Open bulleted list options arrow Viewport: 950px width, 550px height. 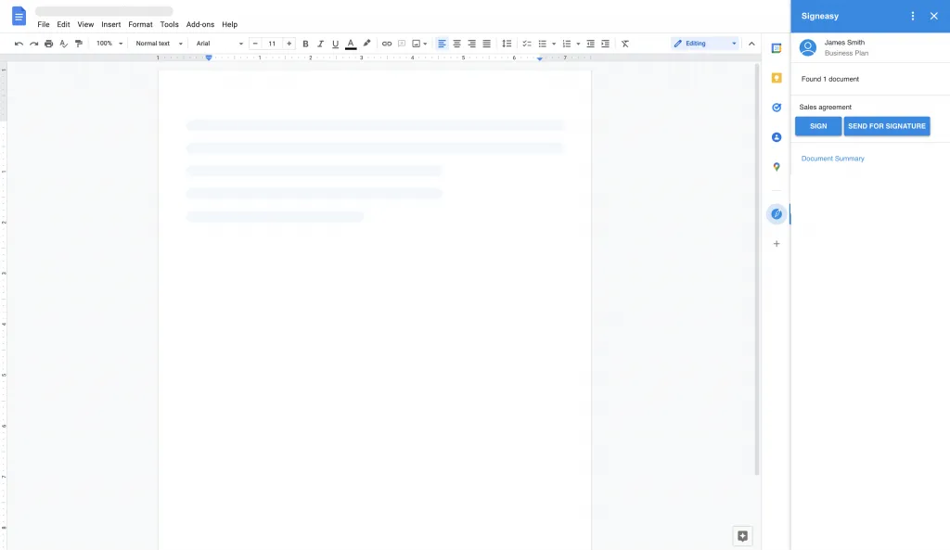tap(554, 44)
